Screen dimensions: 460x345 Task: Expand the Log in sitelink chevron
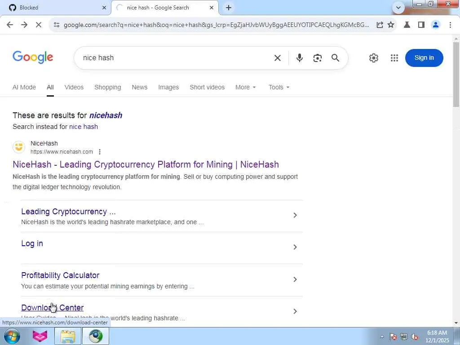click(x=295, y=247)
